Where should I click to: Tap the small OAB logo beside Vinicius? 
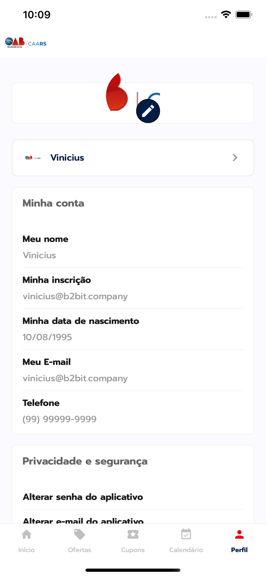click(x=33, y=158)
